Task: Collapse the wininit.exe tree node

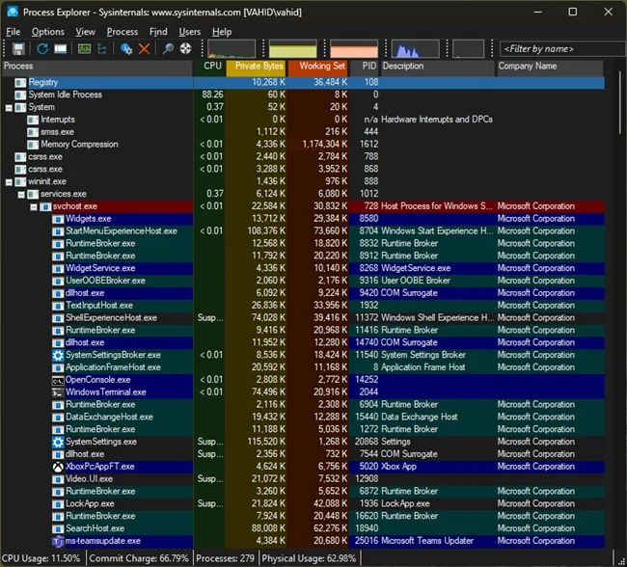Action: point(9,181)
